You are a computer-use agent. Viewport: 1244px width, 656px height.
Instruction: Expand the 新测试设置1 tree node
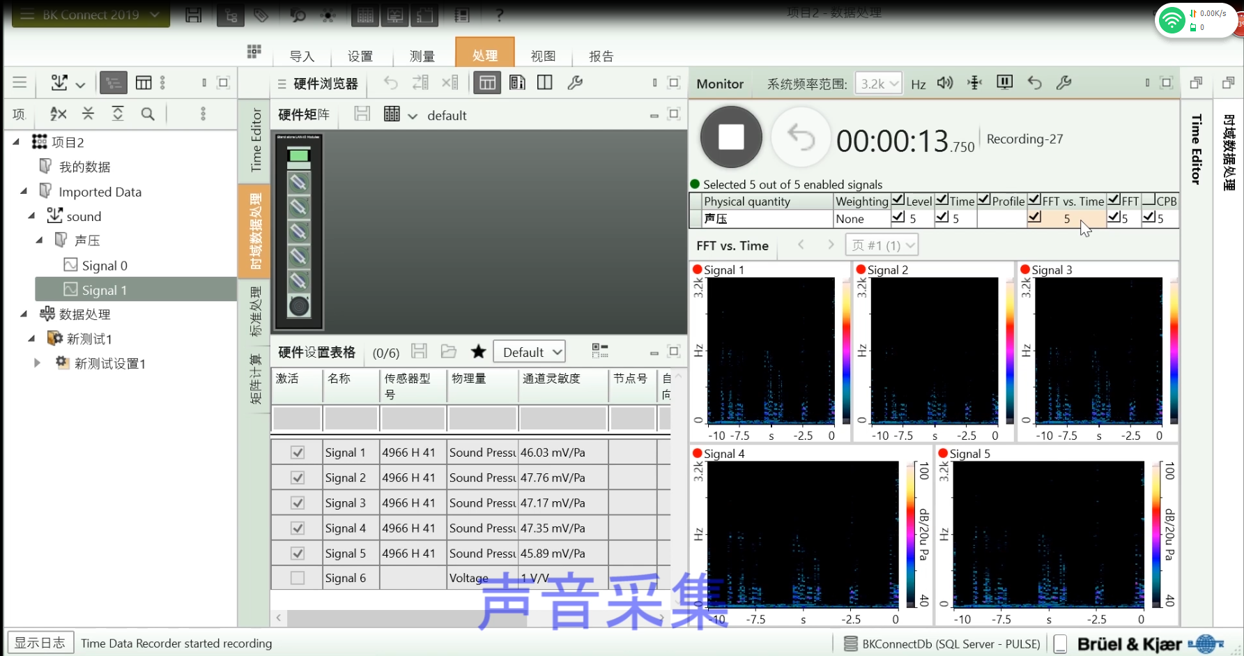pos(37,363)
